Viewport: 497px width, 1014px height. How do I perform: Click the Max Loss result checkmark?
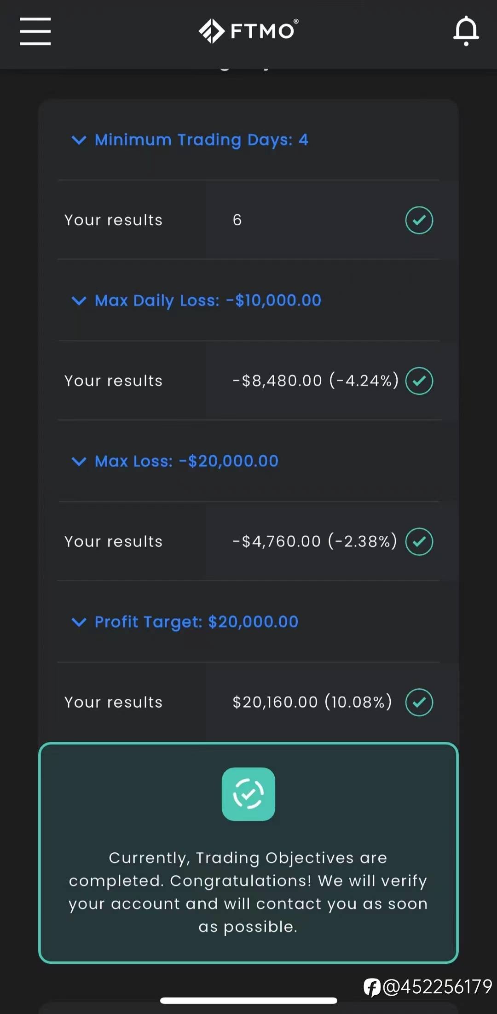click(x=419, y=541)
